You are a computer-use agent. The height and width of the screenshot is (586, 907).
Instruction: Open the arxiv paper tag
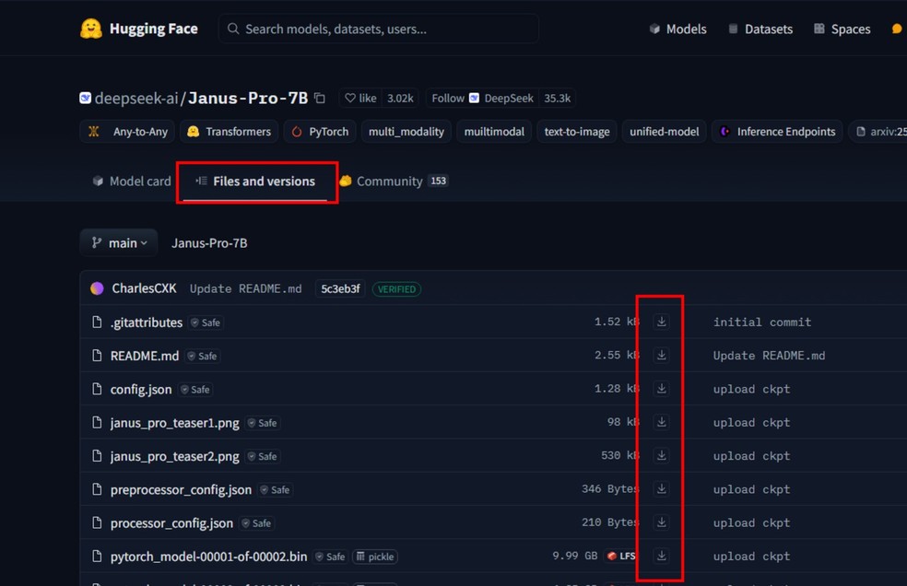[x=879, y=132]
